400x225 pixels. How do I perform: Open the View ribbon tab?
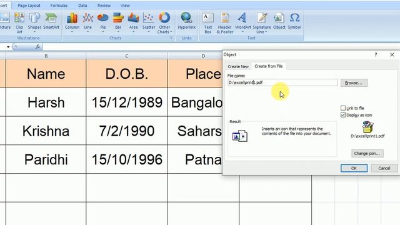click(125, 6)
